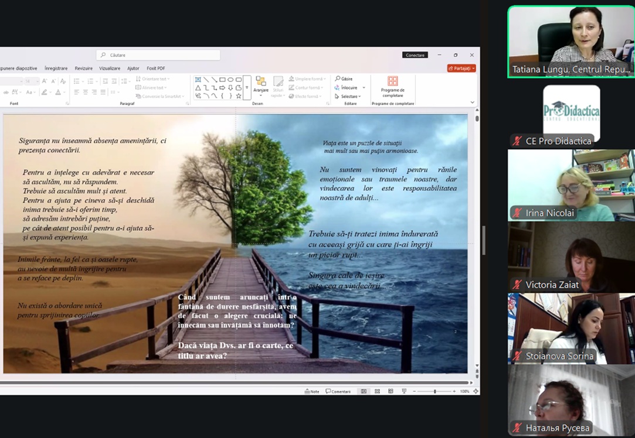
Task: Click the Conectare sign-in button
Action: (415, 55)
